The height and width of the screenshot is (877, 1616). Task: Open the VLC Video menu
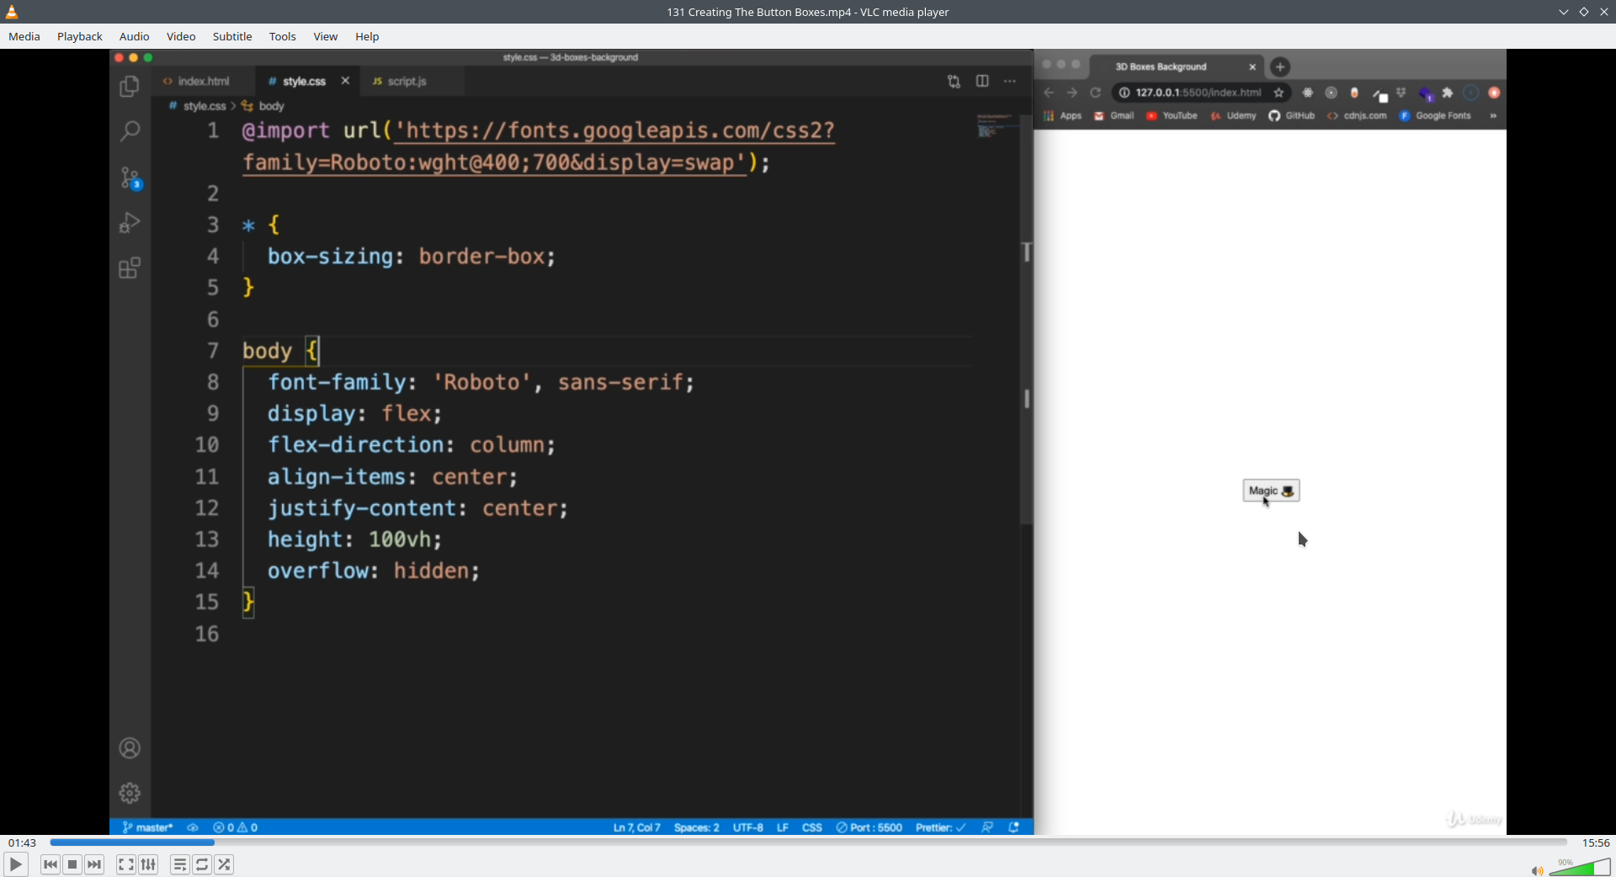point(181,36)
